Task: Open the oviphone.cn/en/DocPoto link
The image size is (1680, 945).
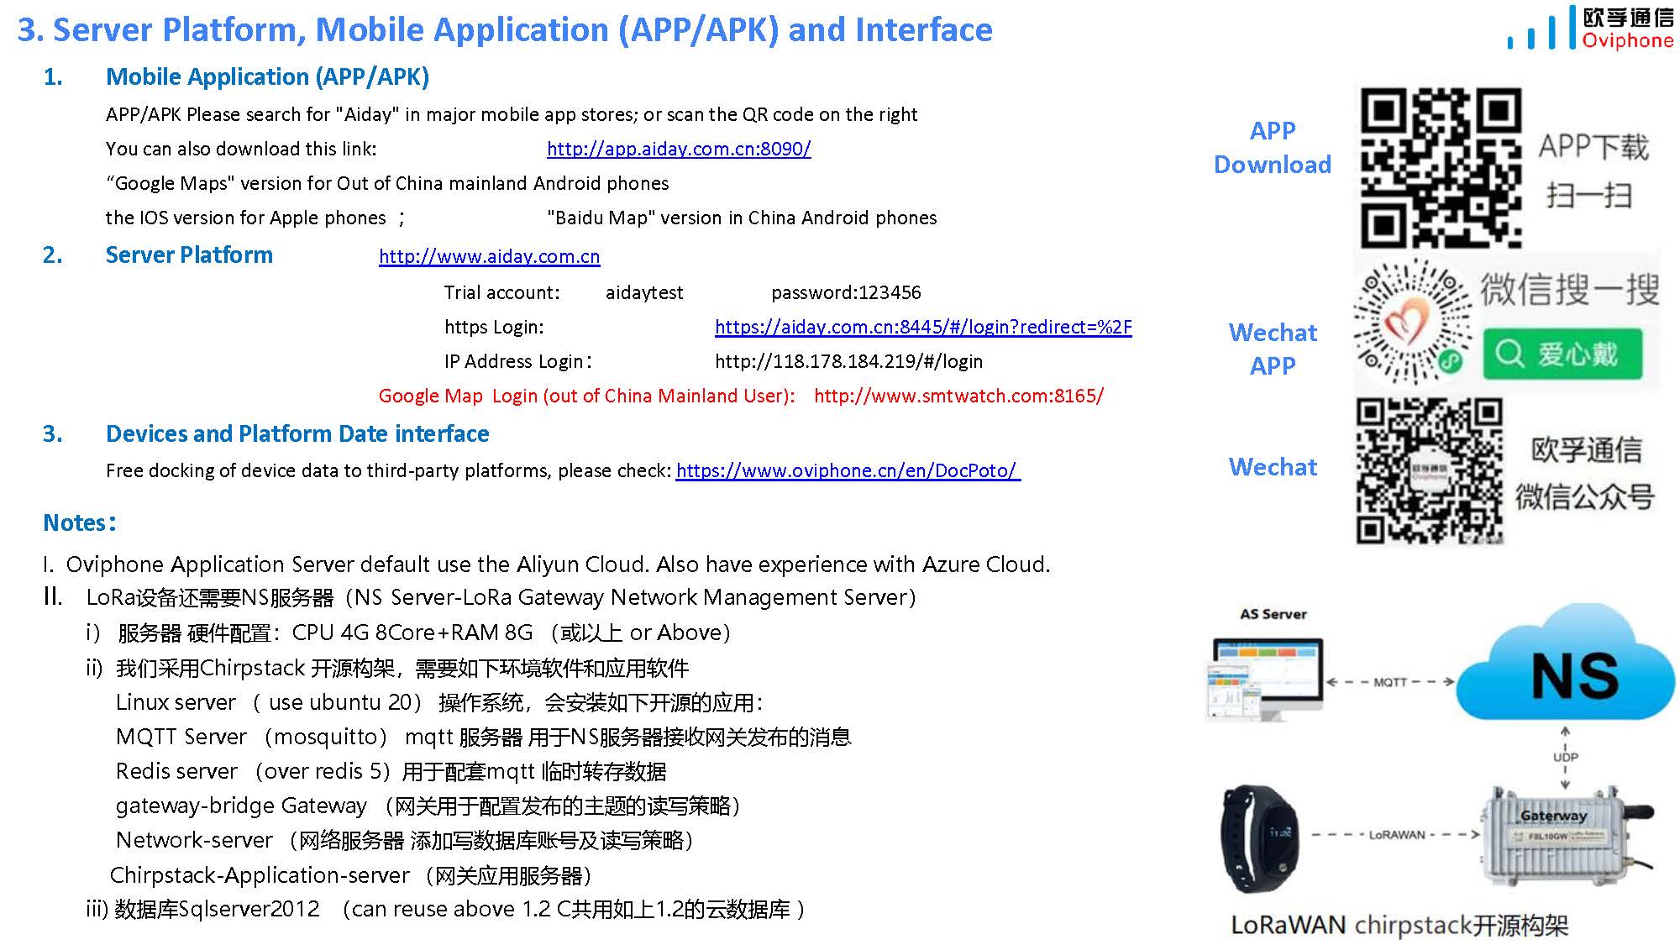Action: click(x=848, y=470)
